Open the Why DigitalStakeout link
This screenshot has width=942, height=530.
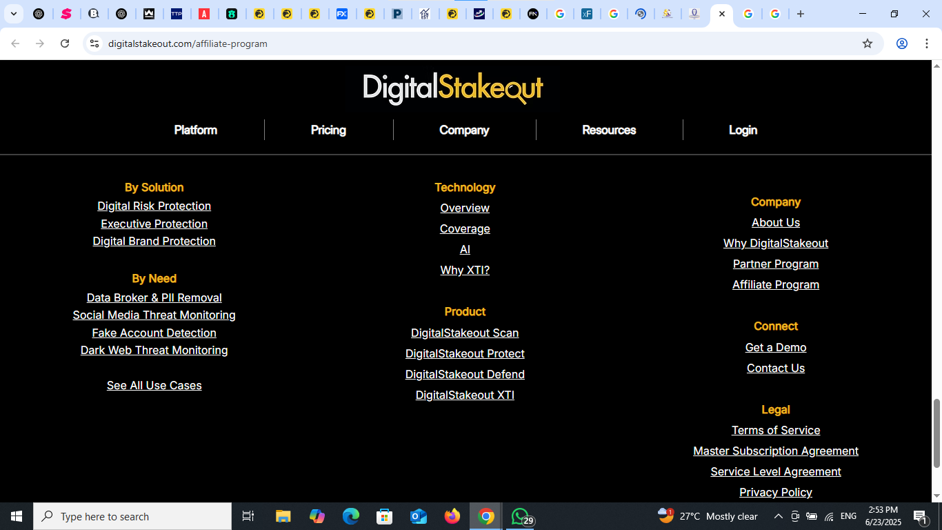[776, 243]
